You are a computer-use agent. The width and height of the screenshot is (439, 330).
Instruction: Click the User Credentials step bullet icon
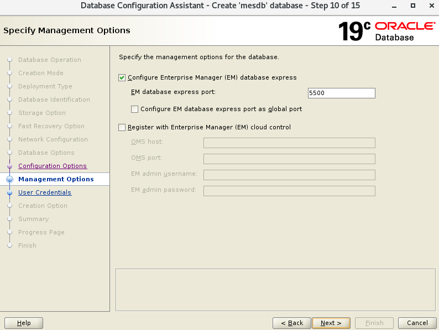tap(9, 193)
